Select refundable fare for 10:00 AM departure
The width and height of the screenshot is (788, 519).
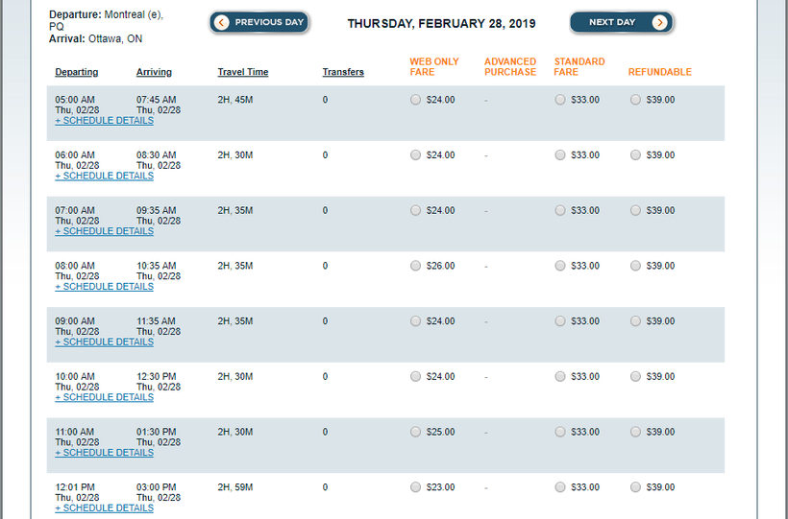tap(635, 376)
